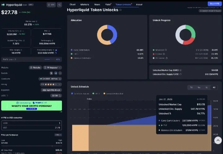The width and height of the screenshot is (223, 154).
Task: Toggle the green series in Unlock Schedule legend
Action: pyautogui.click(x=96, y=93)
